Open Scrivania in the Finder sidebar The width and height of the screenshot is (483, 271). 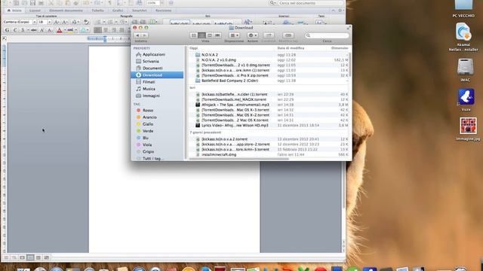[150, 61]
